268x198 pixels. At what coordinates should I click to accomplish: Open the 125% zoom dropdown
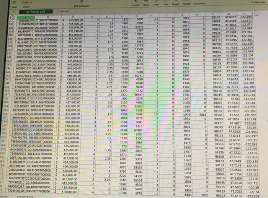pyautogui.click(x=26, y=3)
